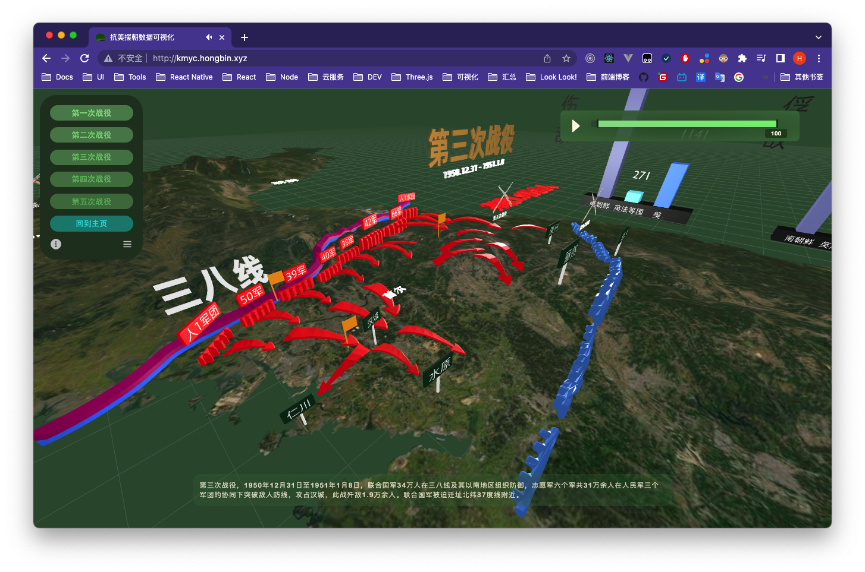This screenshot has height=572, width=865.
Task: Mute the tab audio icon
Action: pyautogui.click(x=209, y=37)
